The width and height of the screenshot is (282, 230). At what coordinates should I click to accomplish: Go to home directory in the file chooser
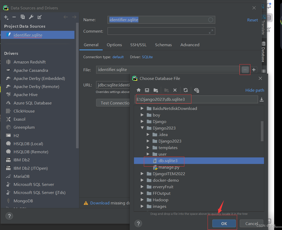point(138,90)
